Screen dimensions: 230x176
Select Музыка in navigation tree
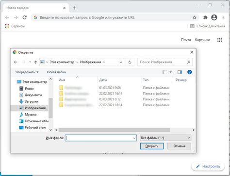[28, 114]
